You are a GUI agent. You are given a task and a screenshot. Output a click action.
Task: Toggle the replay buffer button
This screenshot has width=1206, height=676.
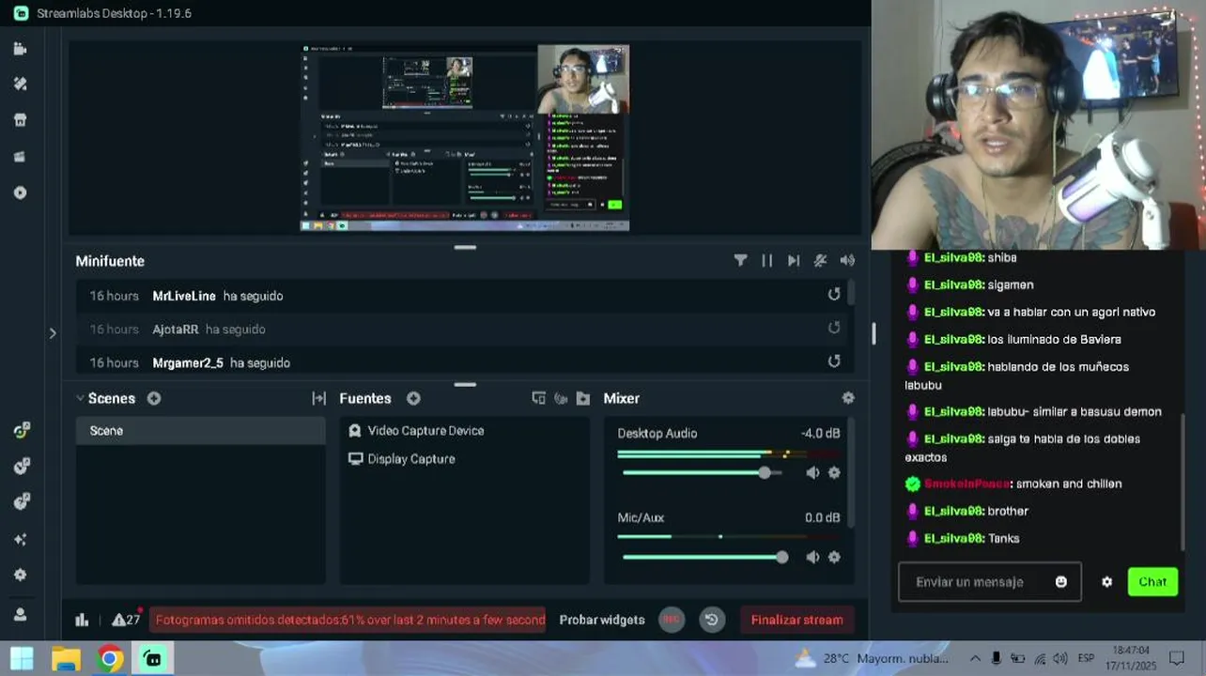point(712,620)
